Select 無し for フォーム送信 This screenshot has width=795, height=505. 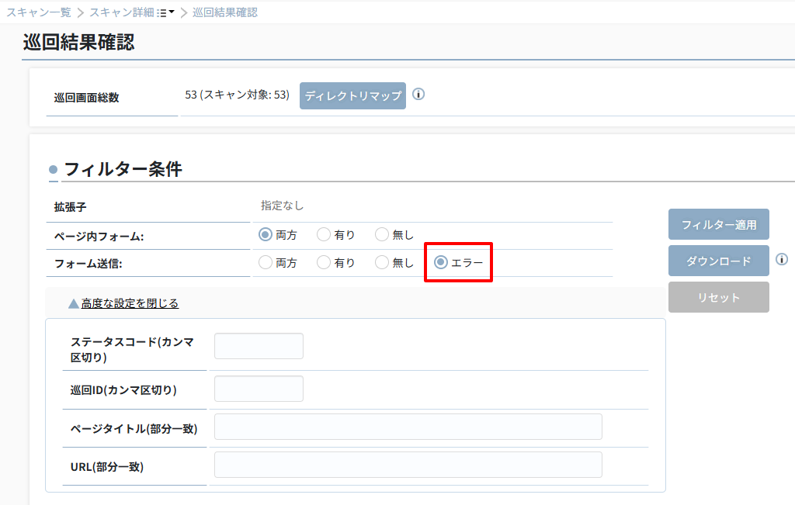(382, 262)
